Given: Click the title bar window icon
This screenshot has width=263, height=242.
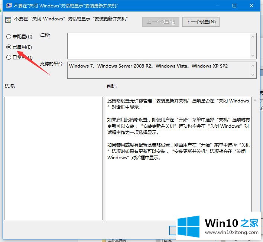Looking at the screenshot, I should [9, 6].
